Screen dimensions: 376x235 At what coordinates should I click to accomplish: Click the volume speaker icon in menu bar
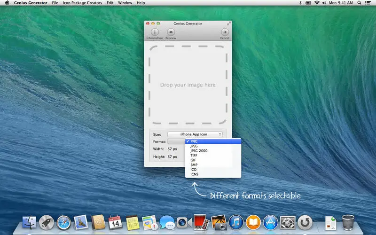[324, 3]
